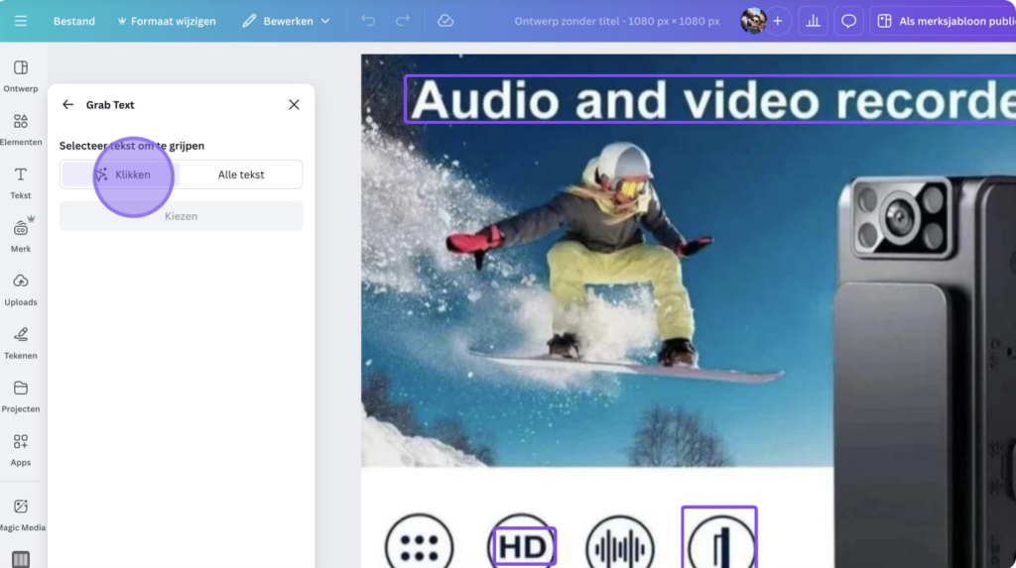The width and height of the screenshot is (1016, 568).
Task: Go back from Grab Text panel
Action: 68,104
